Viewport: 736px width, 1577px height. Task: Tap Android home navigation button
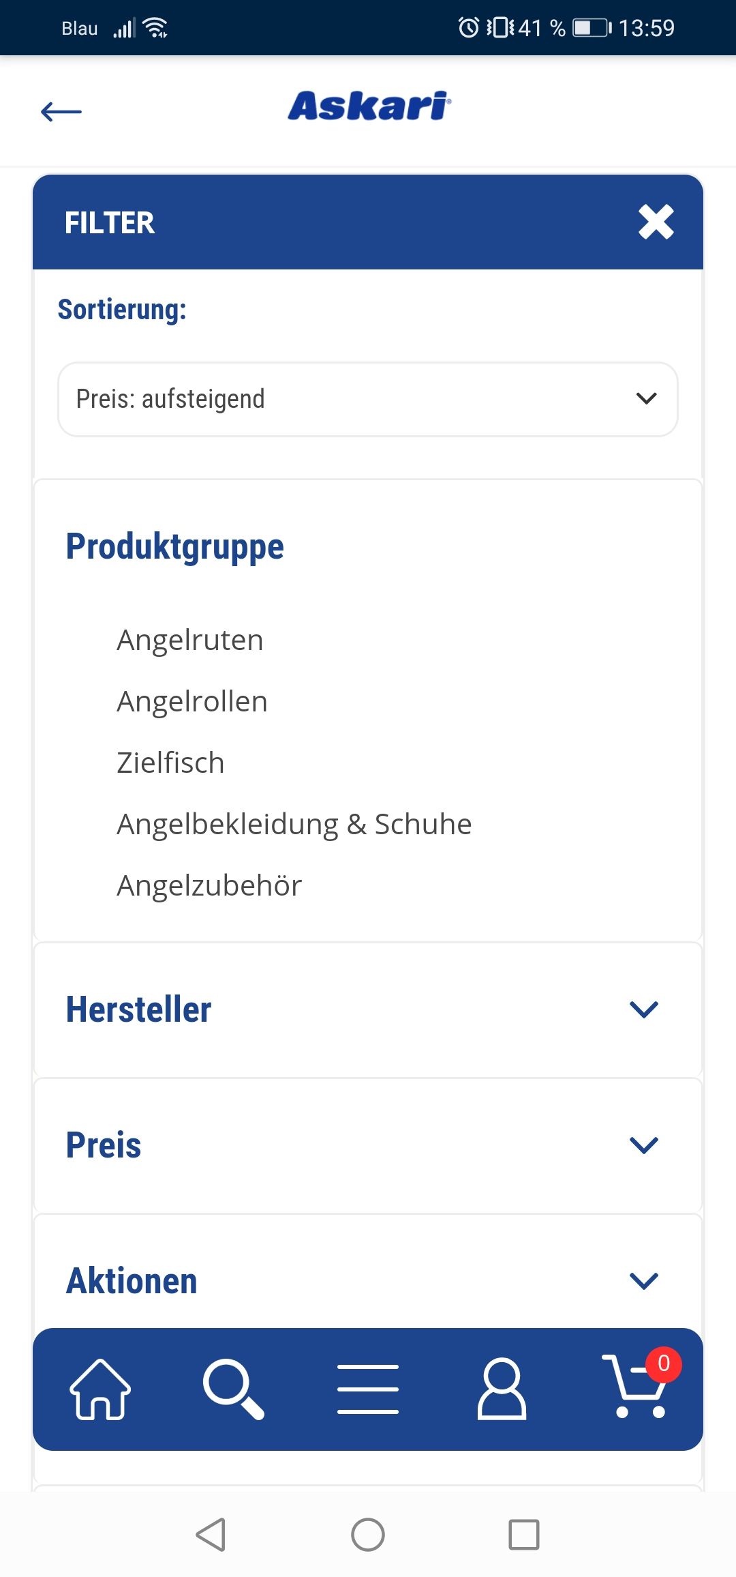pyautogui.click(x=368, y=1535)
